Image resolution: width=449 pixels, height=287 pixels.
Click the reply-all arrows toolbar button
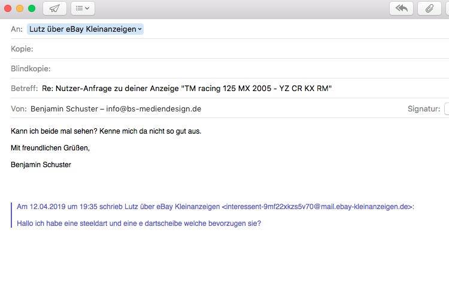[401, 8]
